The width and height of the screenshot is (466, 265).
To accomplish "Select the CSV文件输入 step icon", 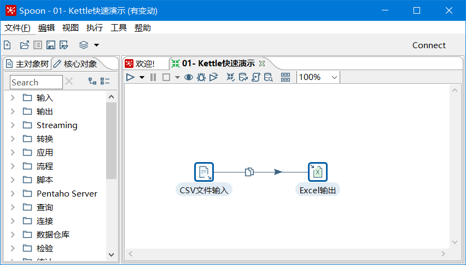I will coord(204,172).
